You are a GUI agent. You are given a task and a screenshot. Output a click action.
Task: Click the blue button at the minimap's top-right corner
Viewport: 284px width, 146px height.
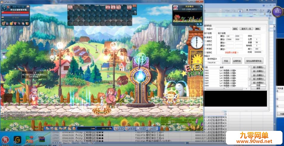201,7
